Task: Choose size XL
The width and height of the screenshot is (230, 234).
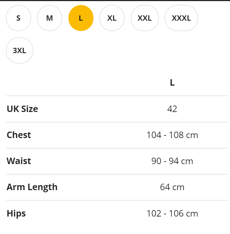Action: pos(112,18)
